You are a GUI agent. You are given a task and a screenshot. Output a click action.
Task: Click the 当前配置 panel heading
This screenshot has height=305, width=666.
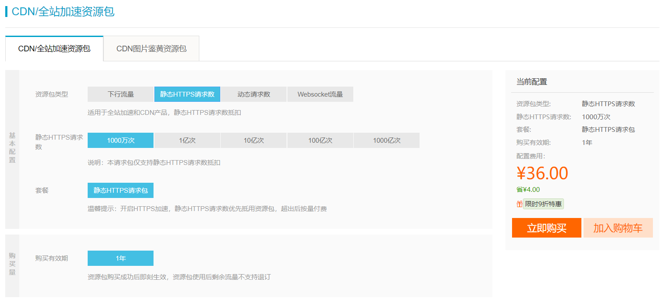[532, 82]
